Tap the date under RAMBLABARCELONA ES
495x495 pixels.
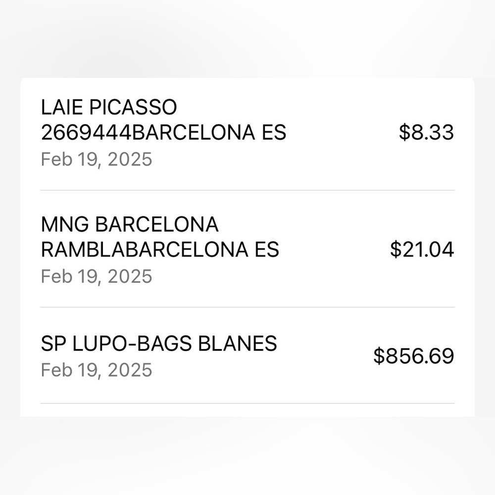point(97,277)
